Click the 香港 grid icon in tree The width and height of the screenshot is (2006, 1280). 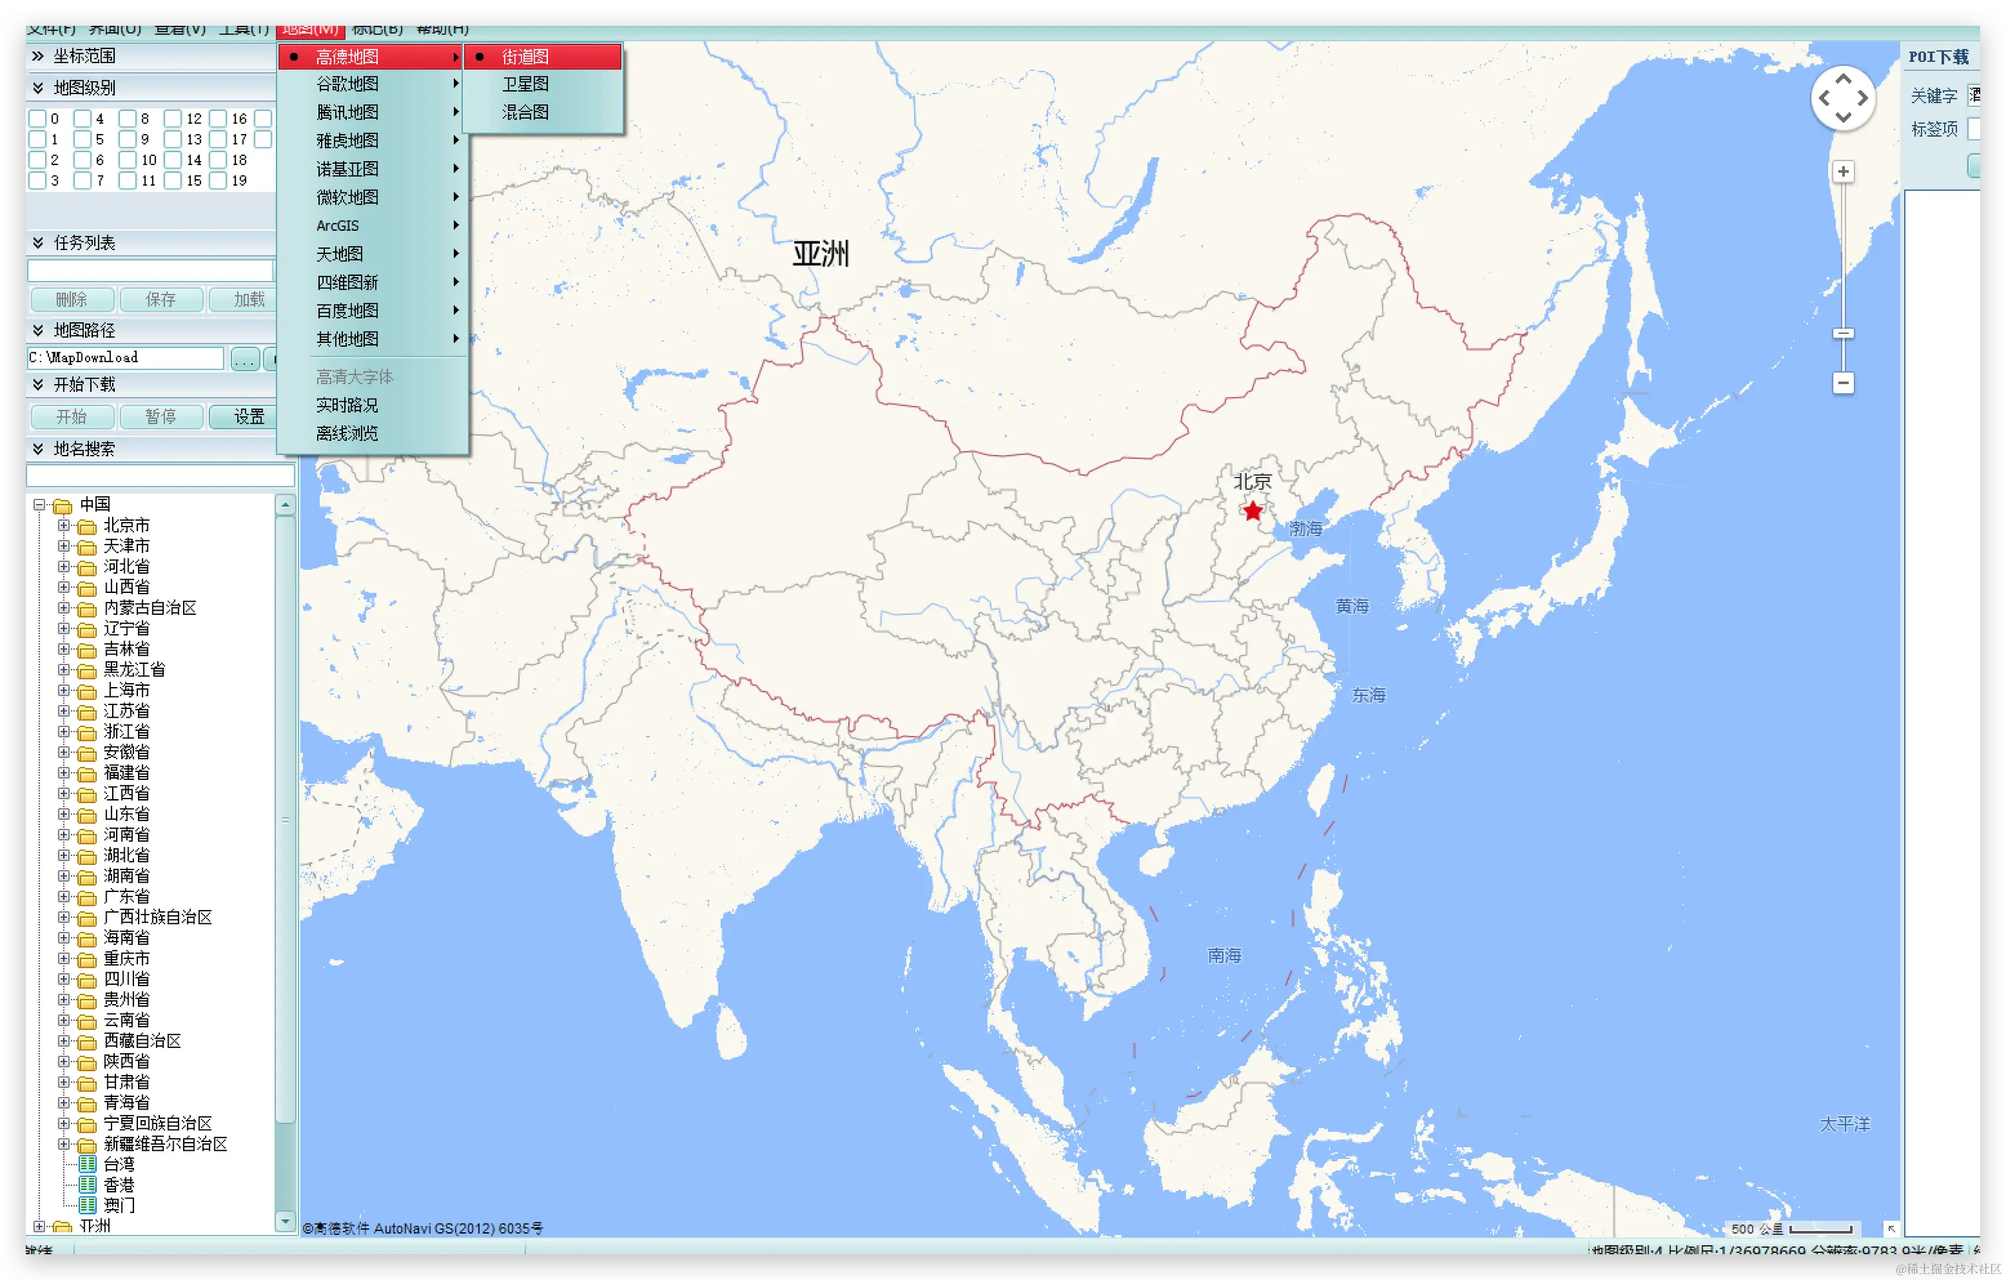(88, 1184)
